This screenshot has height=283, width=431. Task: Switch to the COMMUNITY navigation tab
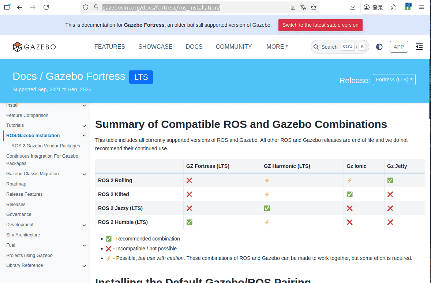coord(234,47)
